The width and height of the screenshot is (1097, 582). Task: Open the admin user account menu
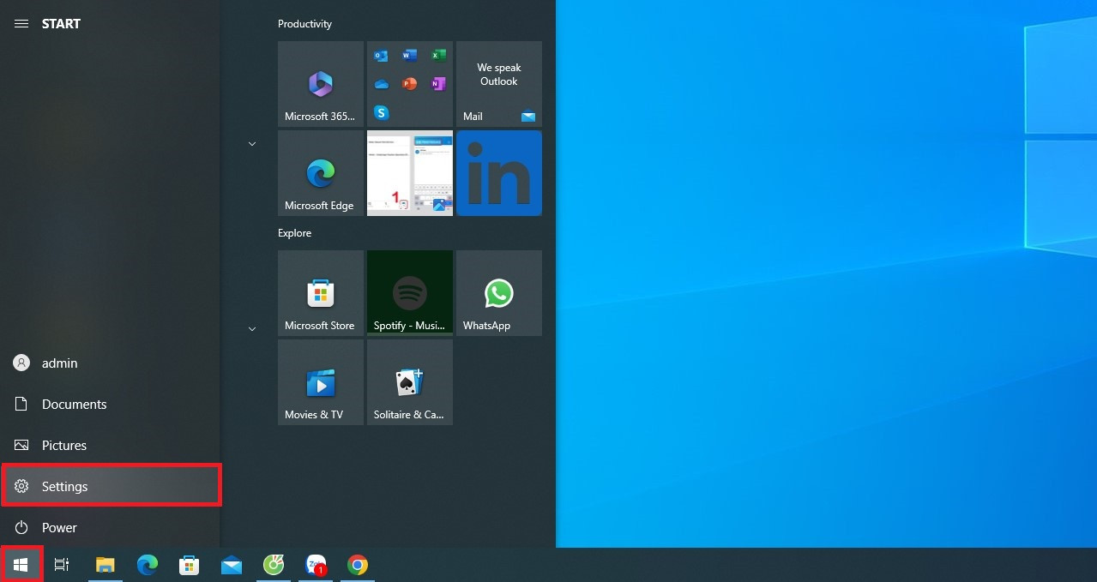[x=110, y=363]
